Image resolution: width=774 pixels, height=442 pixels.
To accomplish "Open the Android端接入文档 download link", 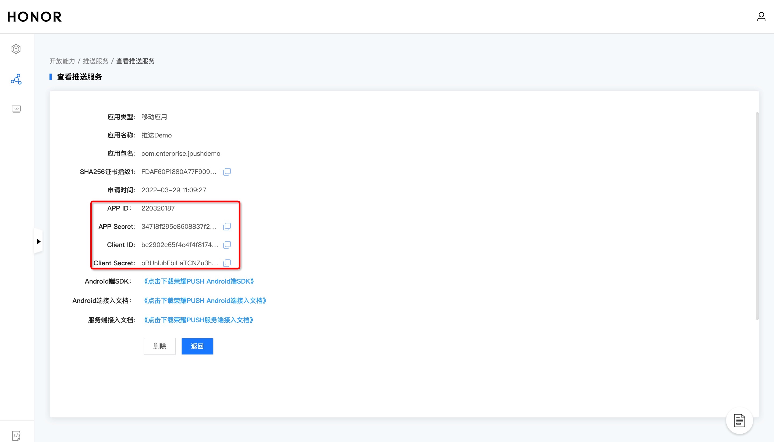I will 205,300.
